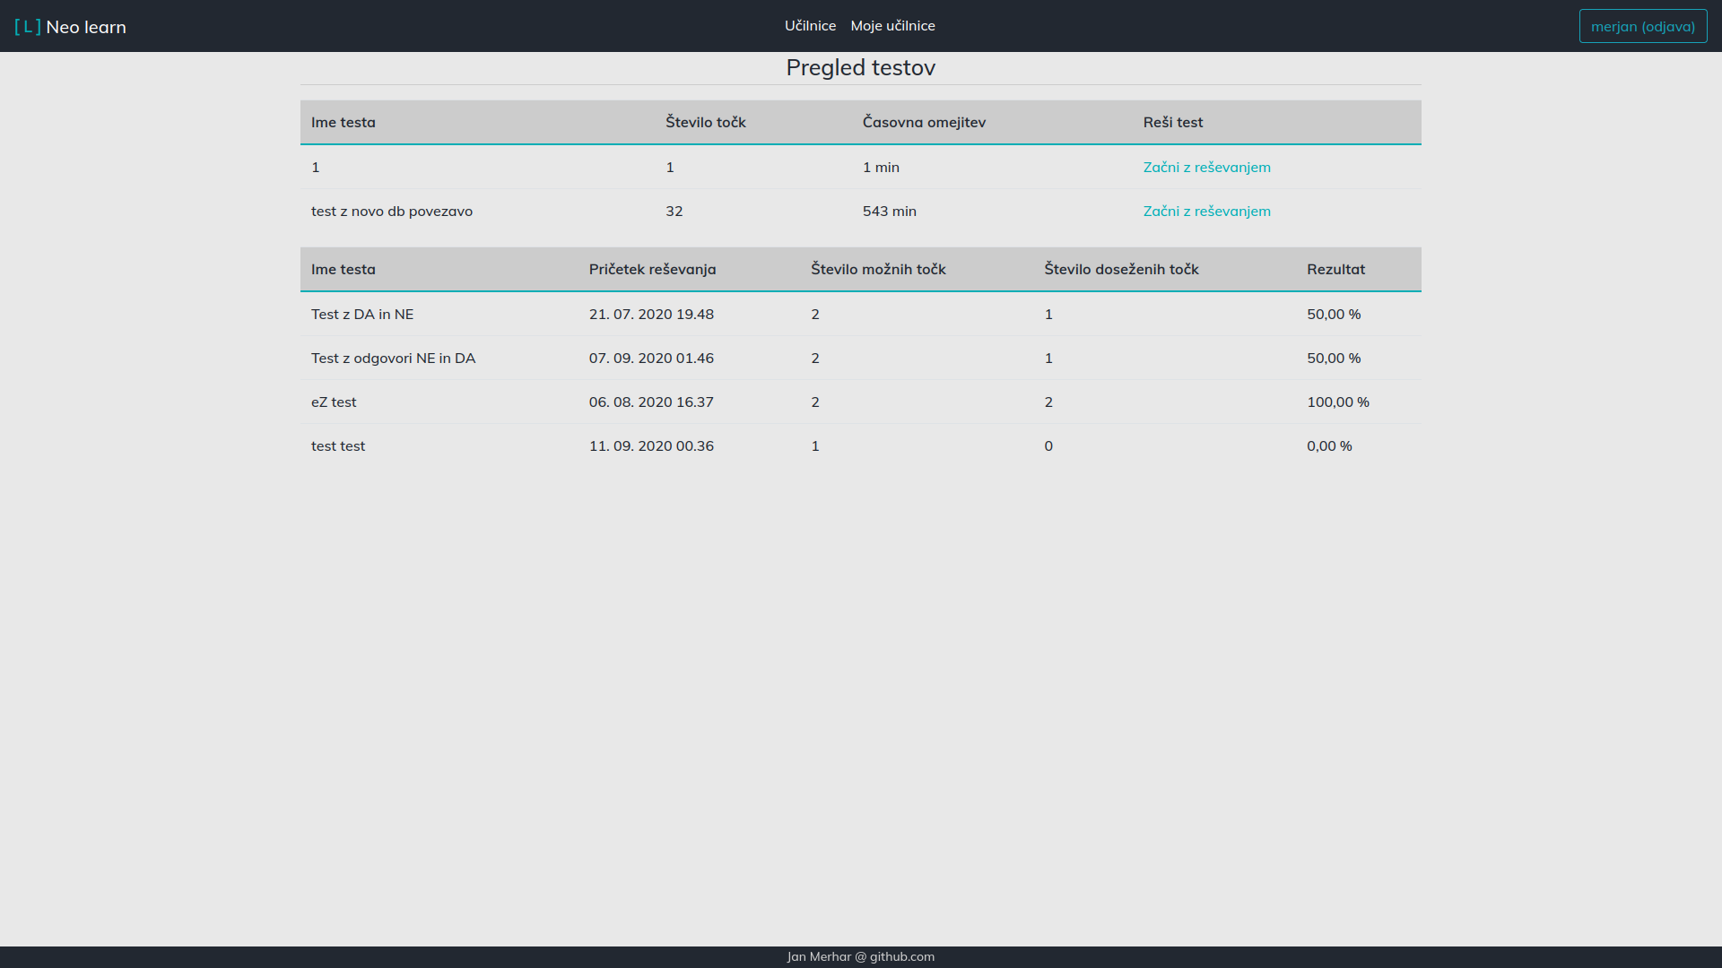Image resolution: width=1722 pixels, height=968 pixels.
Task: Click the Število možnih točk header
Action: (878, 270)
